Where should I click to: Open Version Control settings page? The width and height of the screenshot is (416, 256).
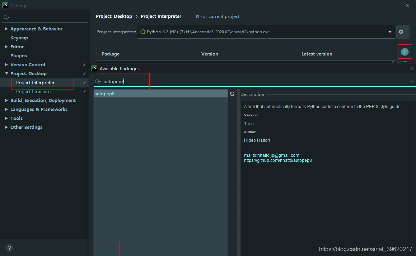pyautogui.click(x=28, y=64)
